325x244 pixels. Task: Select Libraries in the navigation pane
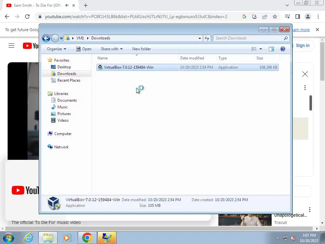61,94
